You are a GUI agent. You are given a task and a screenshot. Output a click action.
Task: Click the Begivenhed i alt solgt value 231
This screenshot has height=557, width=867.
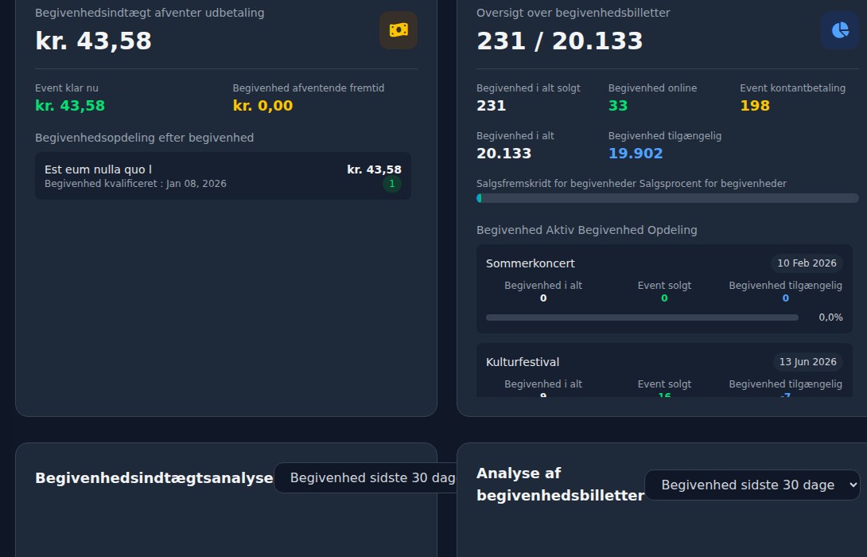(x=491, y=106)
